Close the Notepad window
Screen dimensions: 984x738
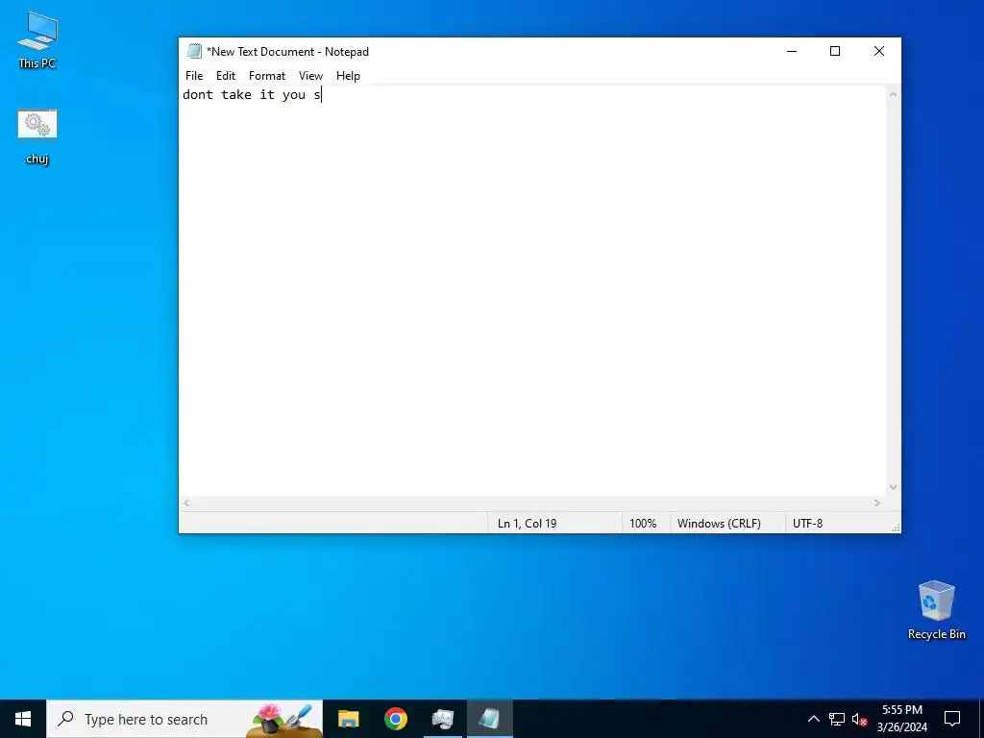click(x=879, y=52)
